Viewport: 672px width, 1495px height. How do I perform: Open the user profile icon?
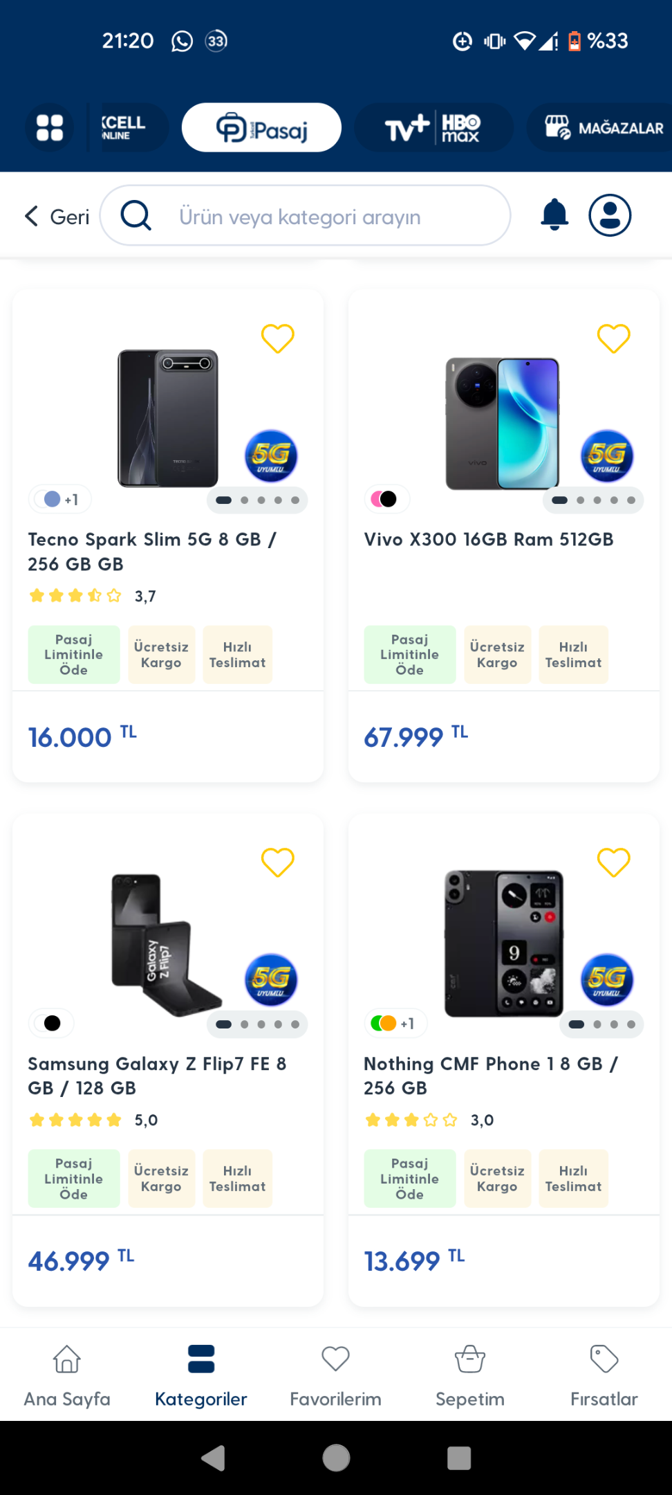(610, 215)
